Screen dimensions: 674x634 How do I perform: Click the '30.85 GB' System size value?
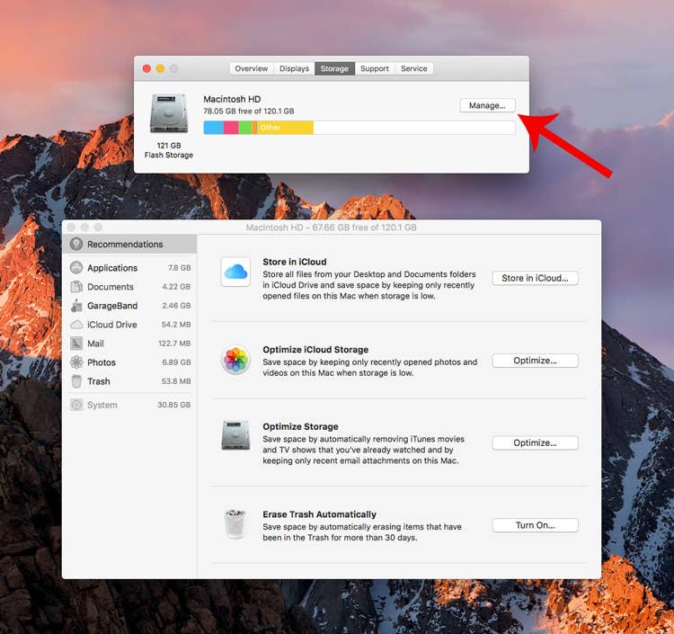174,405
